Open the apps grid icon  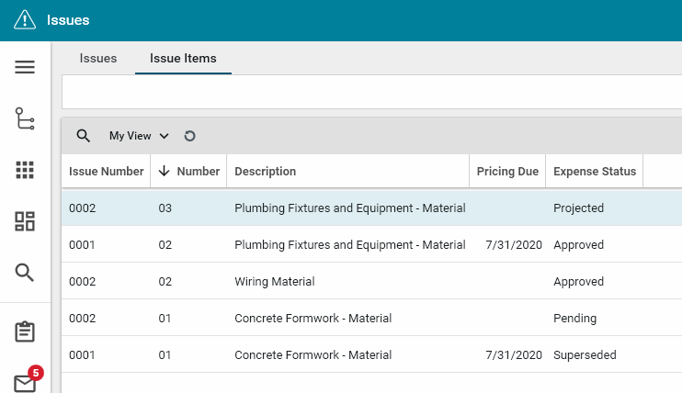(x=25, y=170)
